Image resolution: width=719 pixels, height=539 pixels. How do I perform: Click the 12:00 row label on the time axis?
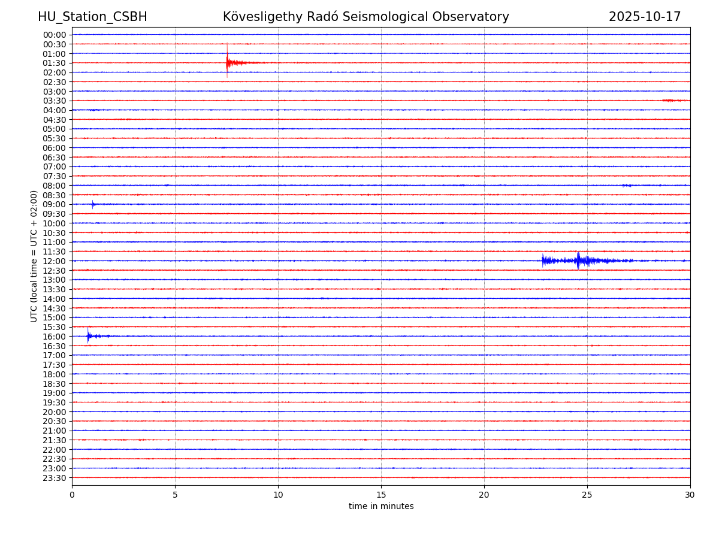tap(55, 261)
